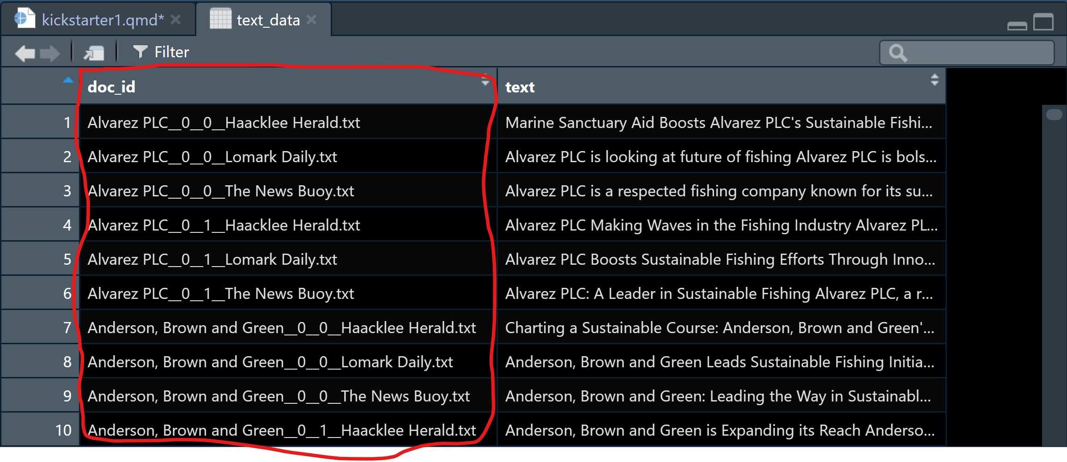The height and width of the screenshot is (462, 1067).
Task: Select the text_data tab
Action: [x=268, y=20]
